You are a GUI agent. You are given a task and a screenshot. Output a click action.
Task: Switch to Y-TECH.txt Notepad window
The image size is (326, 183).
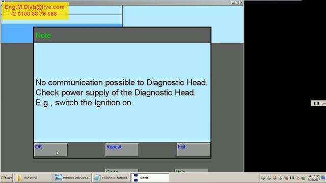tap(111, 178)
